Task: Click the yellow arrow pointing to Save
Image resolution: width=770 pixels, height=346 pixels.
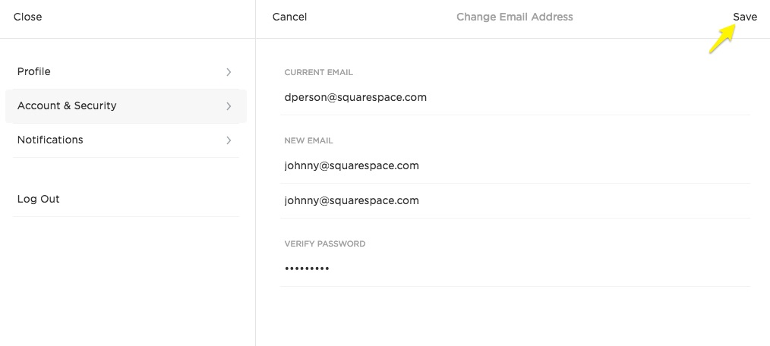Action: (722, 39)
